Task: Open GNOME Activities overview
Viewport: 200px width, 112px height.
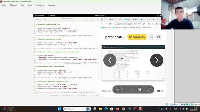Action: [40, 16]
